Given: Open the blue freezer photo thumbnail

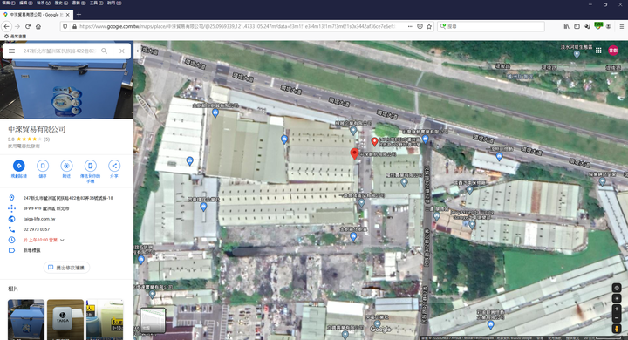Looking at the screenshot, I should click(x=26, y=320).
